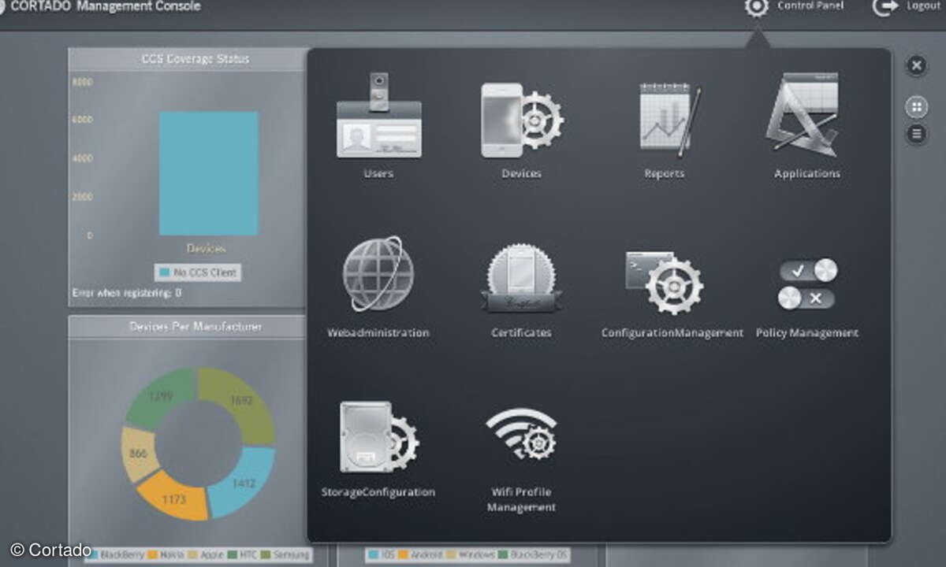Click the HTC legend entry
Image resolution: width=946 pixels, height=567 pixels.
pyautogui.click(x=241, y=555)
